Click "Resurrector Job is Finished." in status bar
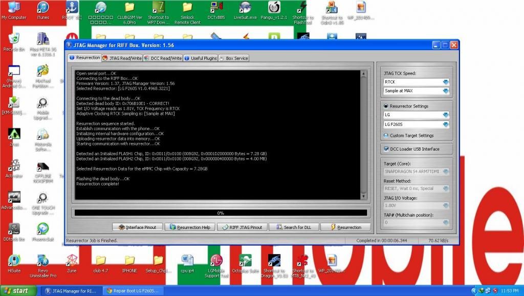This screenshot has height=296, width=524. tap(92, 241)
